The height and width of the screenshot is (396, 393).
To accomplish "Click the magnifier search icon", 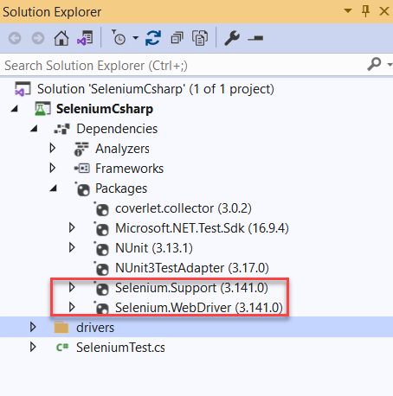I will click(x=374, y=64).
